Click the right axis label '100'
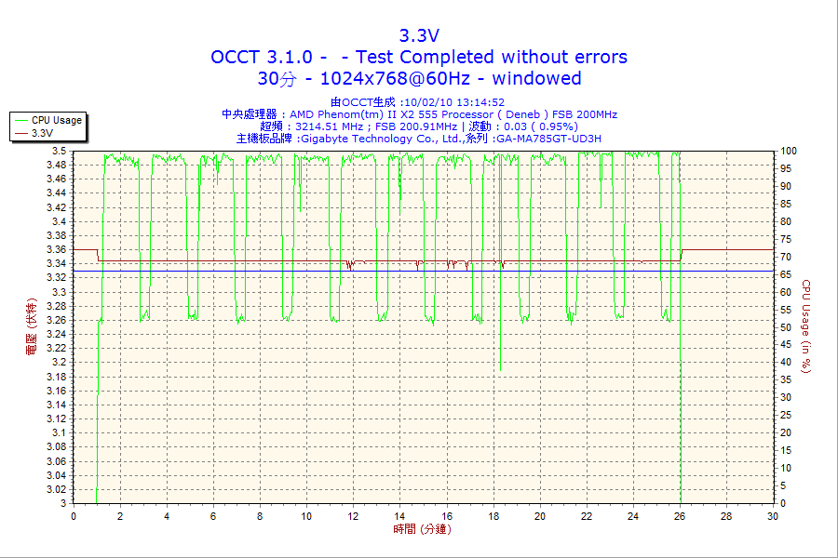 (x=789, y=151)
